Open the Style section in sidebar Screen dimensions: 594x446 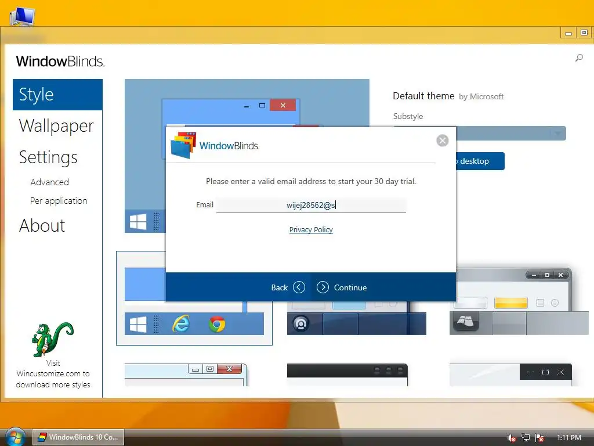pyautogui.click(x=57, y=95)
